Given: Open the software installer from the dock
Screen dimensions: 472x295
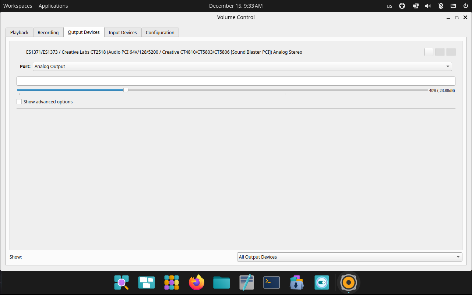Looking at the screenshot, I should click(296, 282).
